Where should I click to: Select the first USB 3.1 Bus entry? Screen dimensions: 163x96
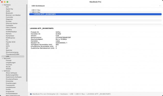point(36,10)
